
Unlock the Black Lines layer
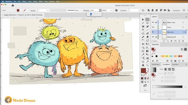[156, 22]
